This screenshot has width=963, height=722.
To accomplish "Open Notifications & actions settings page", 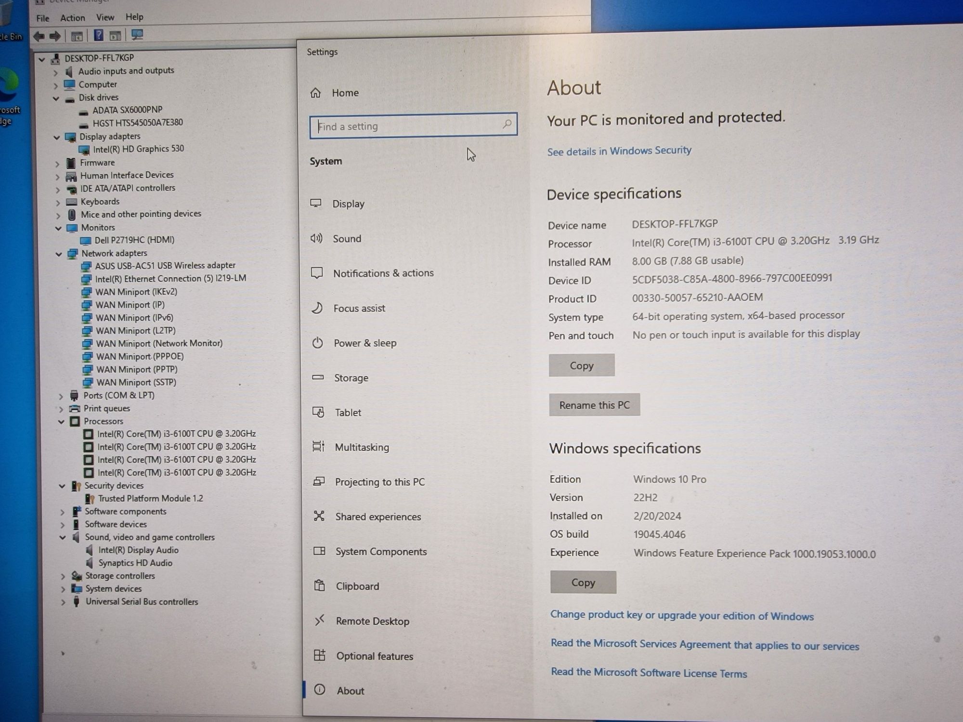I will point(383,273).
